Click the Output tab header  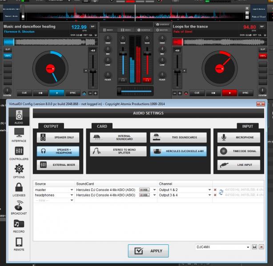51,126
